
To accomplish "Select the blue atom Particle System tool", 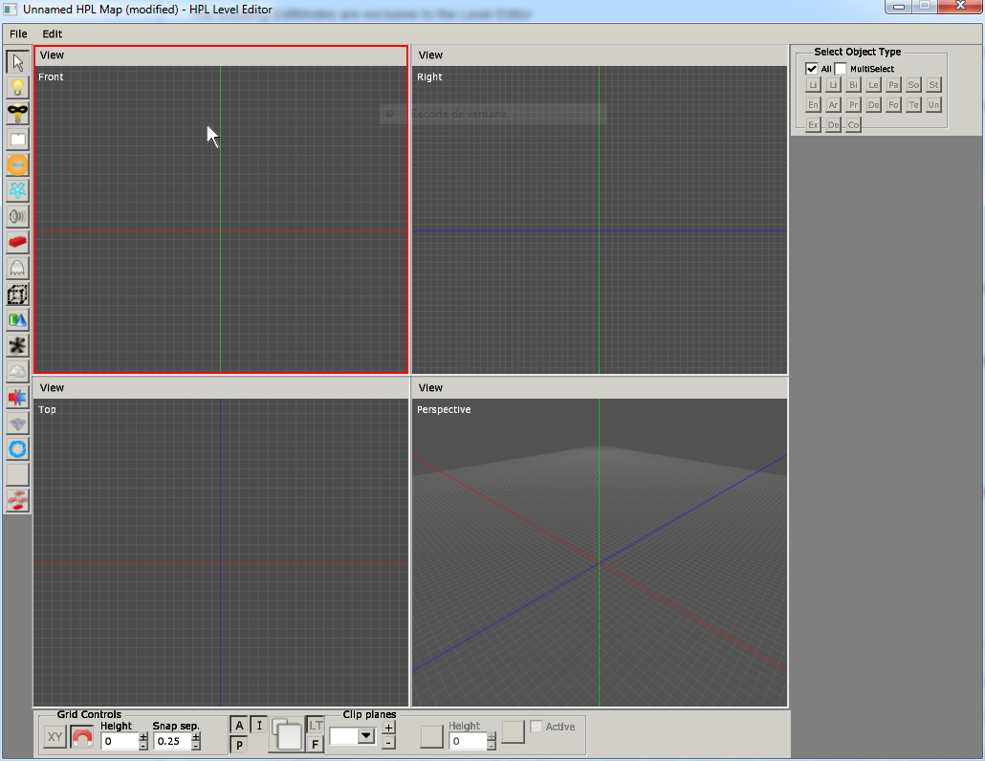I will (17, 191).
